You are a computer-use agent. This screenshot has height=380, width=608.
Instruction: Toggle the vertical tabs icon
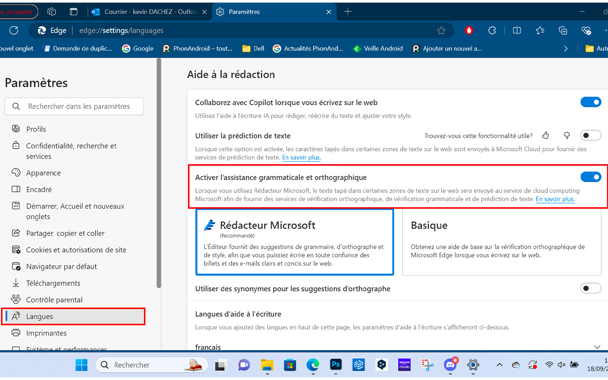pyautogui.click(x=74, y=12)
